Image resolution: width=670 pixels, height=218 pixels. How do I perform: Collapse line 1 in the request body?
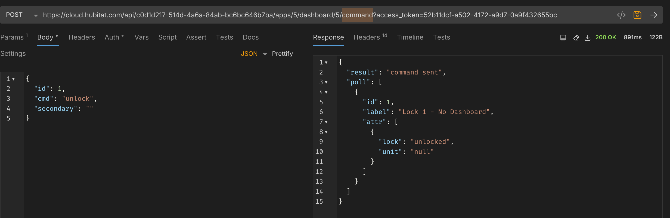[13, 79]
